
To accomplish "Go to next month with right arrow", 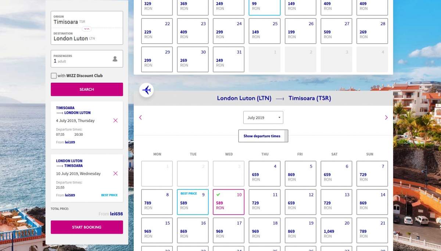I will click(386, 118).
